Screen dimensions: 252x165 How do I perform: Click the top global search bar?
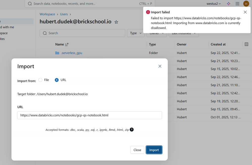[90, 4]
